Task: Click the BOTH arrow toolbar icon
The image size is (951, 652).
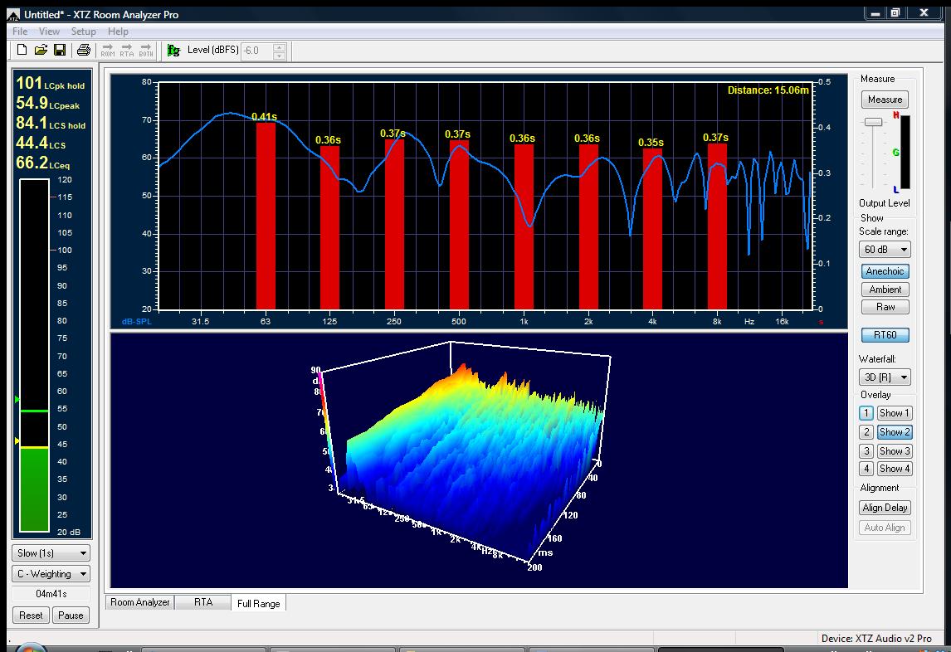Action: pyautogui.click(x=146, y=51)
